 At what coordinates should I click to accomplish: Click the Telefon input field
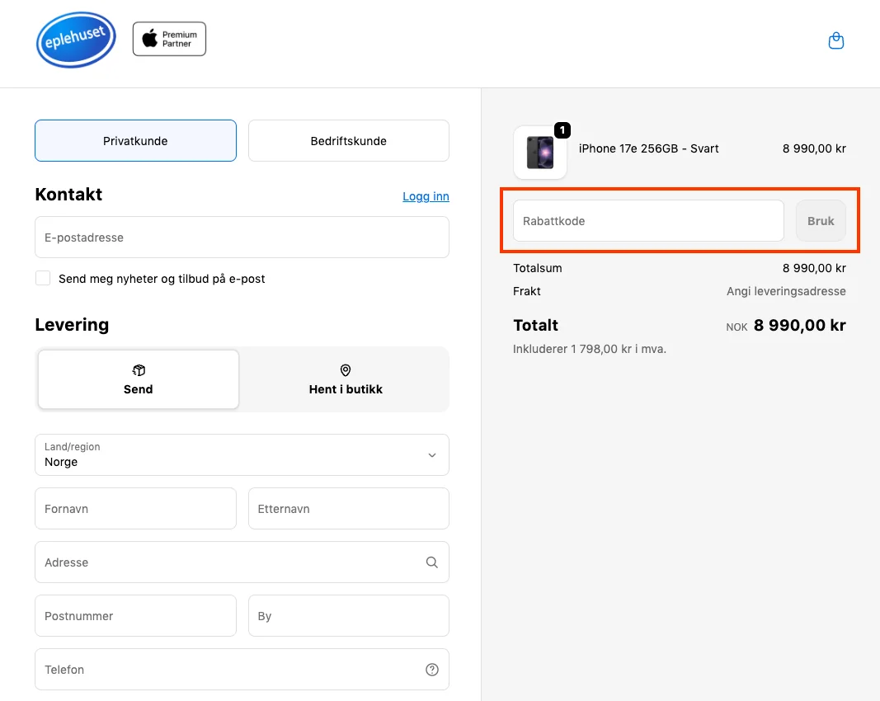242,670
